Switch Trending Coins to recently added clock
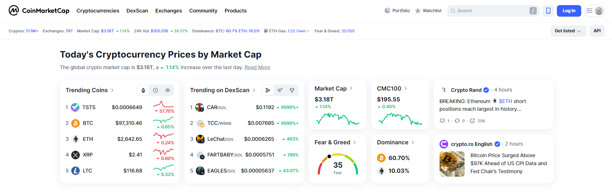The width and height of the screenshot is (612, 192). click(155, 90)
